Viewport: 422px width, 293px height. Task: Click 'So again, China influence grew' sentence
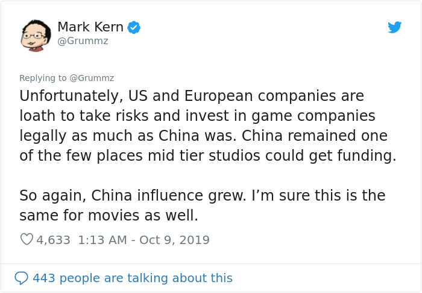[x=133, y=196]
